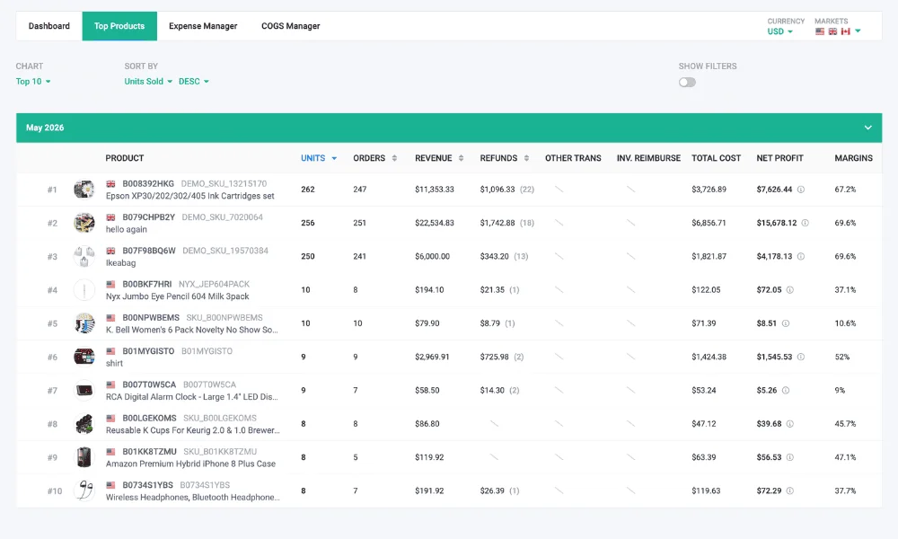The height and width of the screenshot is (539, 898).
Task: Open ASIN B07F98BQ6W link
Action: point(149,251)
